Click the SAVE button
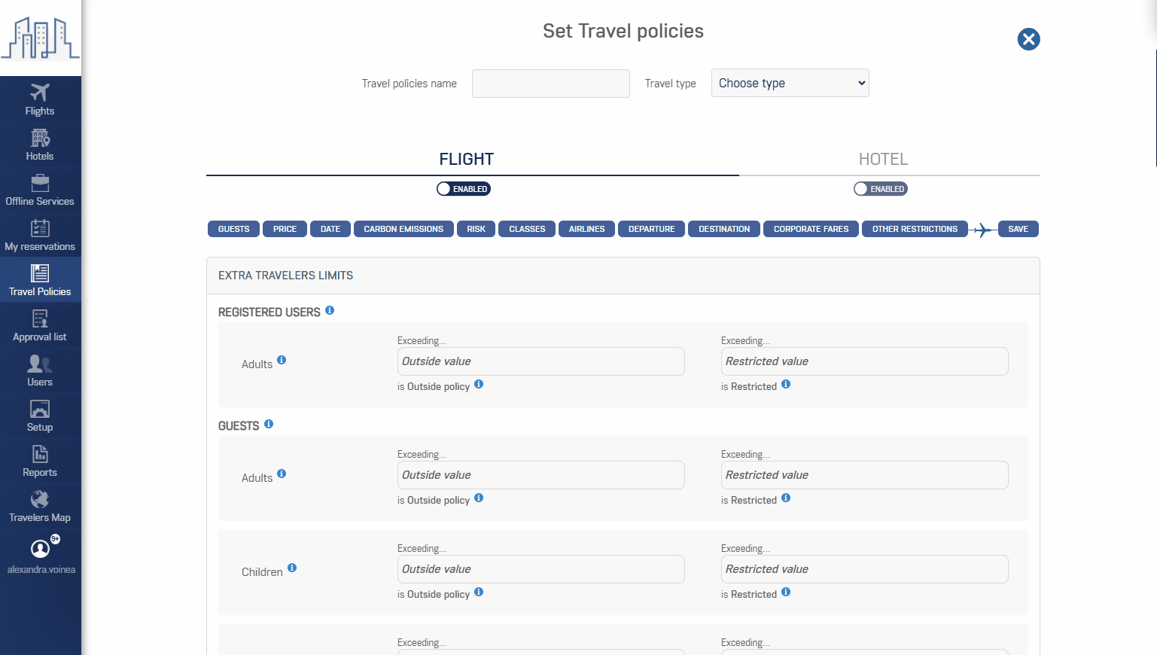The height and width of the screenshot is (655, 1157). (1018, 229)
